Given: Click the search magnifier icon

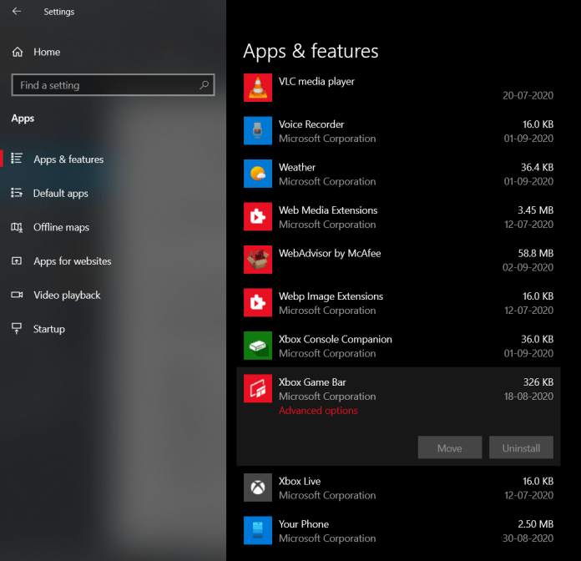Looking at the screenshot, I should [204, 85].
